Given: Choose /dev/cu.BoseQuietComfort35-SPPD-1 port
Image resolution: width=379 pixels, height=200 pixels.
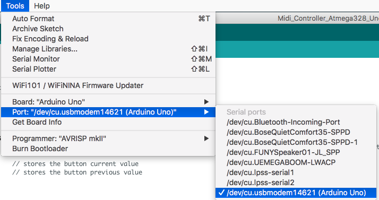Looking at the screenshot, I should pyautogui.click(x=296, y=142).
